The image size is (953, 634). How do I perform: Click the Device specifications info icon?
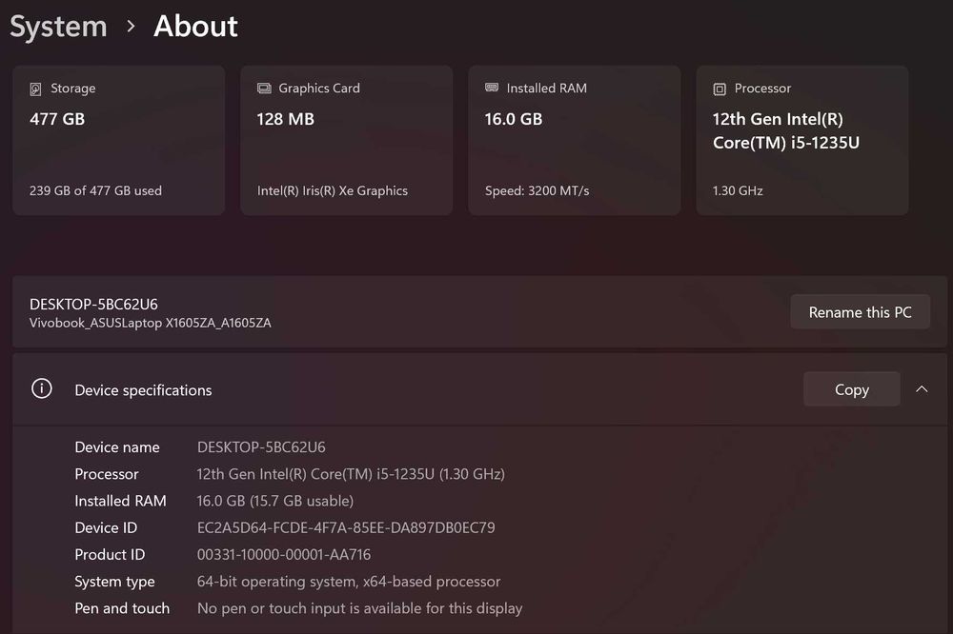coord(41,388)
